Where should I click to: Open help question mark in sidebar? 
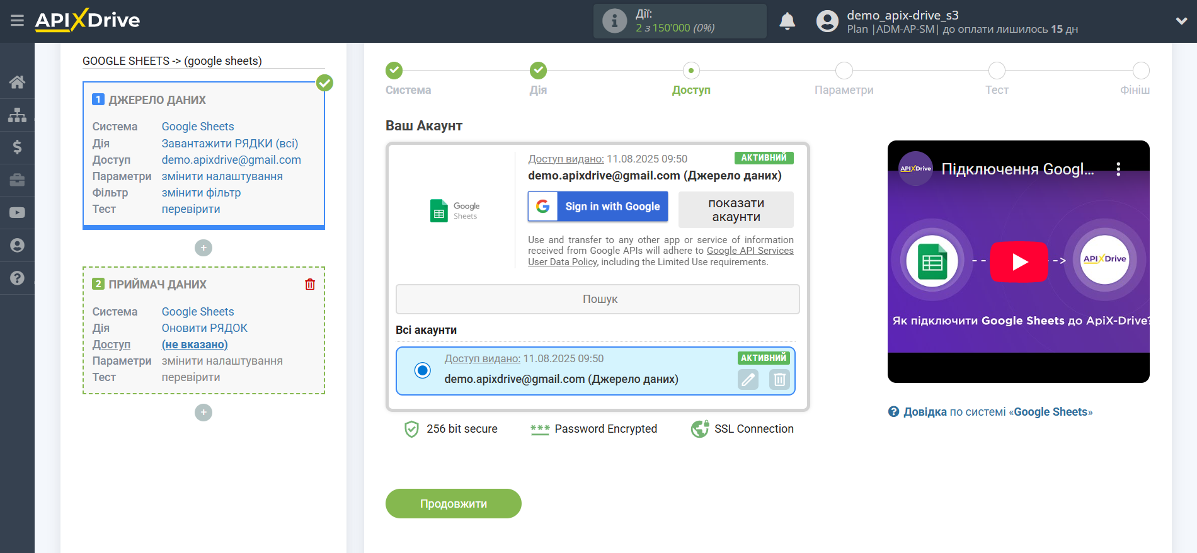[17, 278]
